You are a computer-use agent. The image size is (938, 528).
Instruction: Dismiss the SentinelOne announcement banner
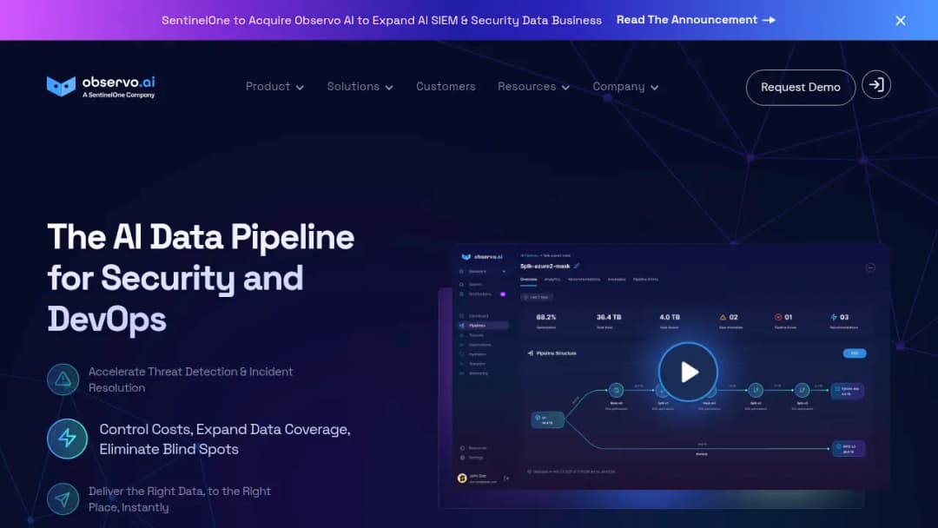click(901, 20)
